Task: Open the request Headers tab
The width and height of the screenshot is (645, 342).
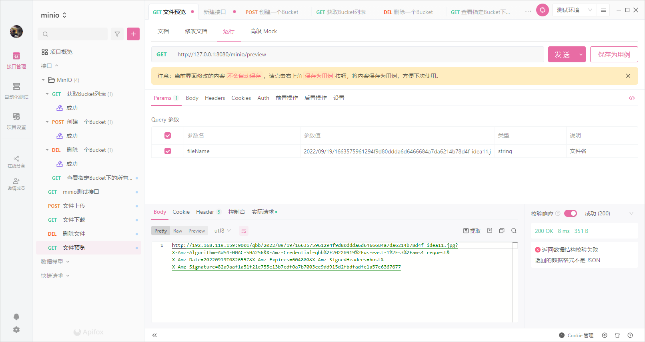Action: 215,98
